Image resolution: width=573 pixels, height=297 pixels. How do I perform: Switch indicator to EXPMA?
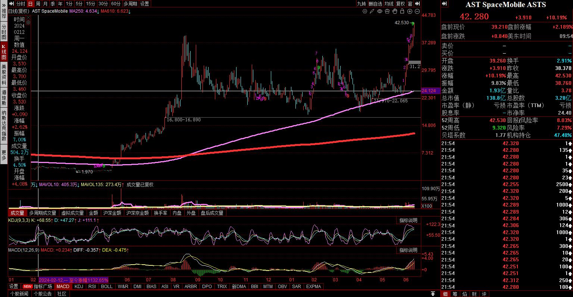(313, 287)
